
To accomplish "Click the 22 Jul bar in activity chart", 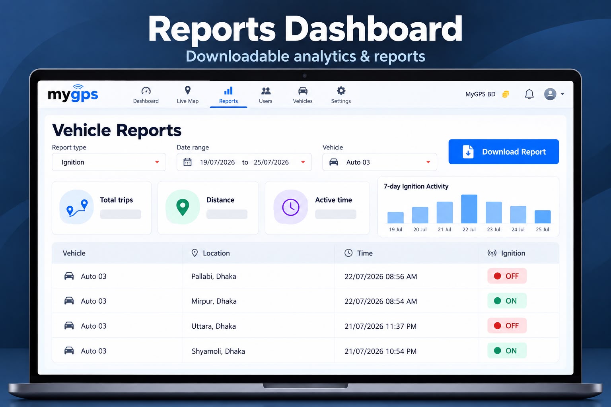I will pos(469,209).
